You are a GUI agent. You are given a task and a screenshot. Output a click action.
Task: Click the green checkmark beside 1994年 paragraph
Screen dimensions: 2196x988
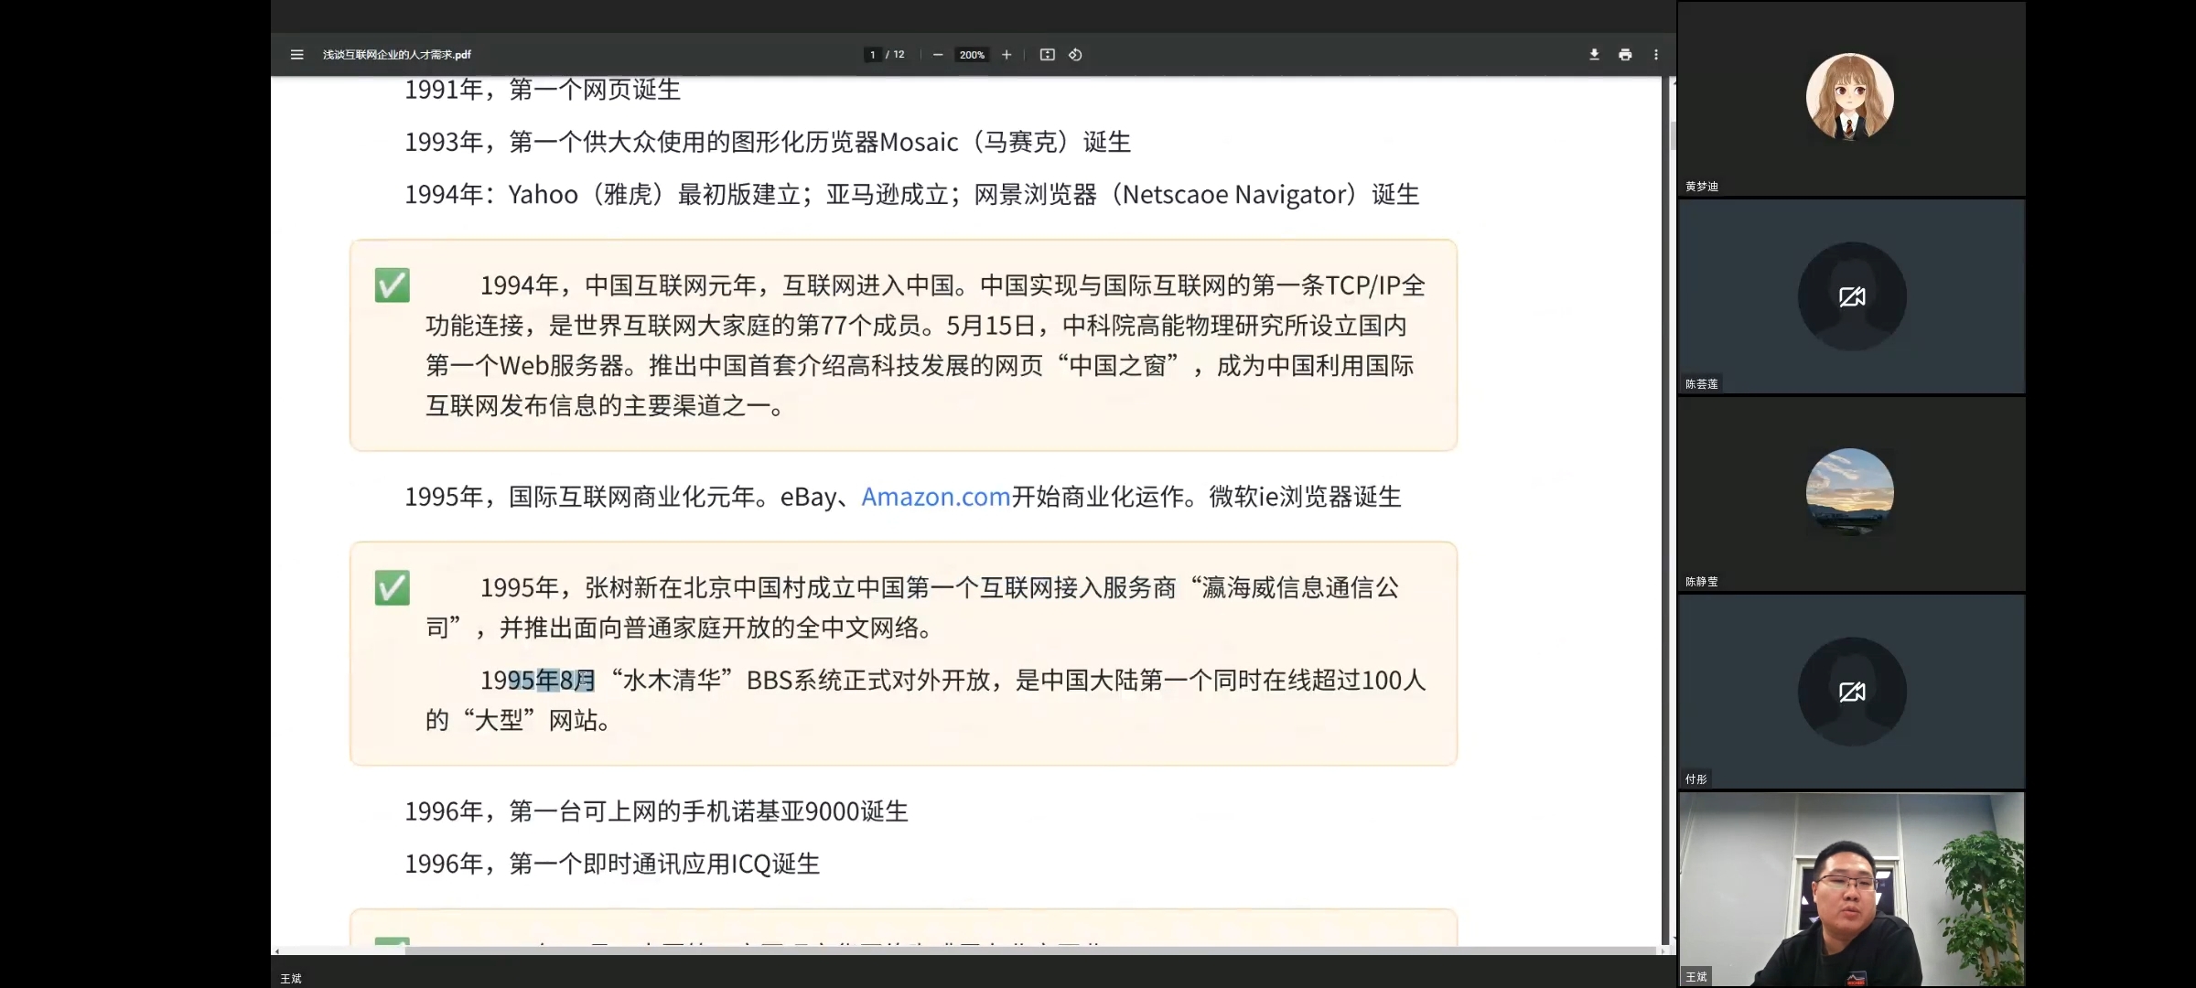pyautogui.click(x=393, y=285)
